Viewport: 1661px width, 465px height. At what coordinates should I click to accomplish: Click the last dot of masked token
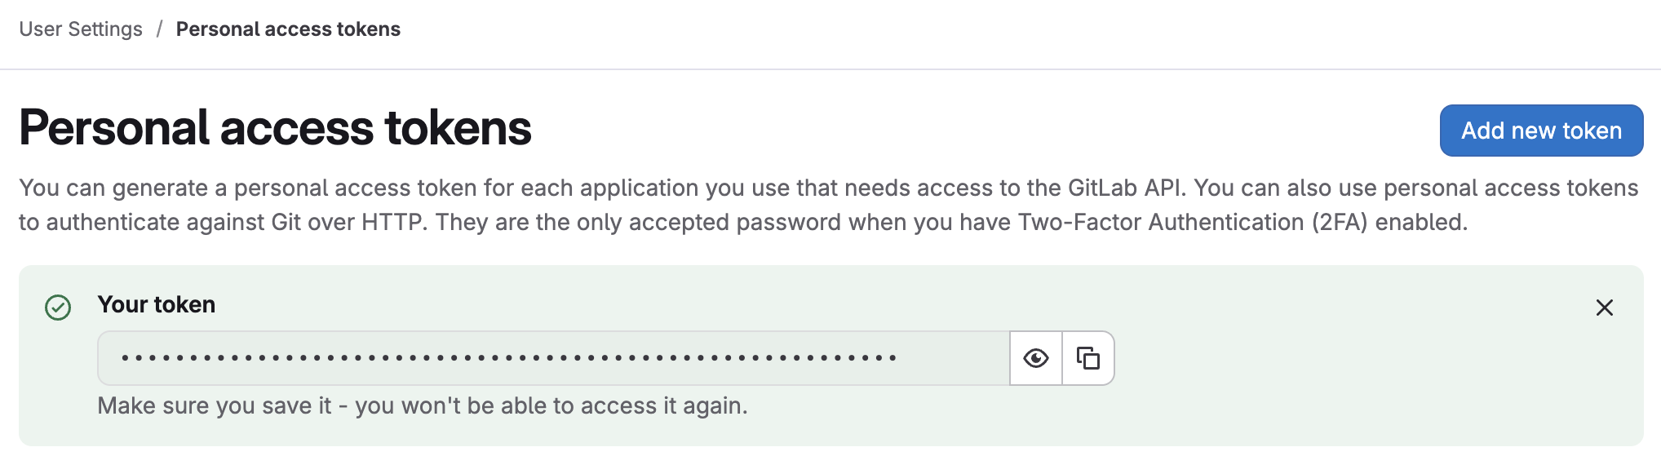click(893, 358)
